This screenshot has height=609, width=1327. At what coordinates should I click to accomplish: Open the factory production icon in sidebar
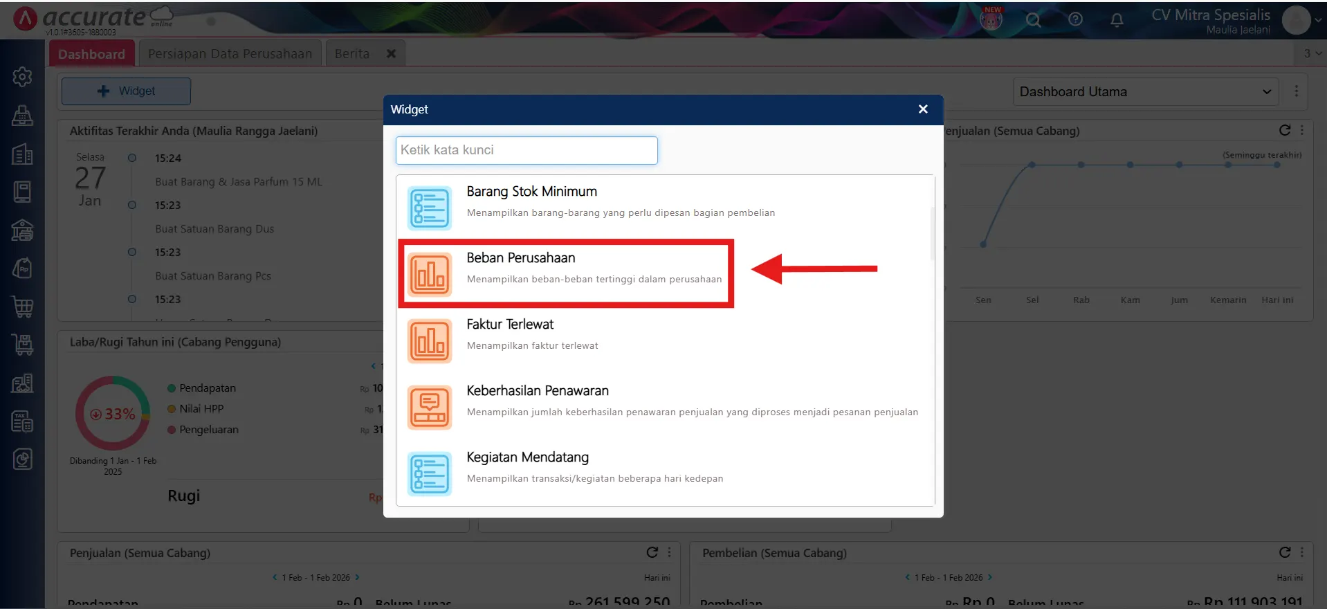pos(22,383)
